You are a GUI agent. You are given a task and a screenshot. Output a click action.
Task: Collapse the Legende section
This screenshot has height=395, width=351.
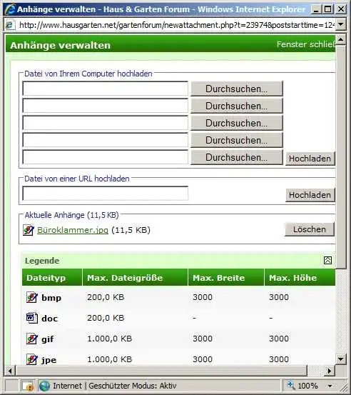coord(327,260)
